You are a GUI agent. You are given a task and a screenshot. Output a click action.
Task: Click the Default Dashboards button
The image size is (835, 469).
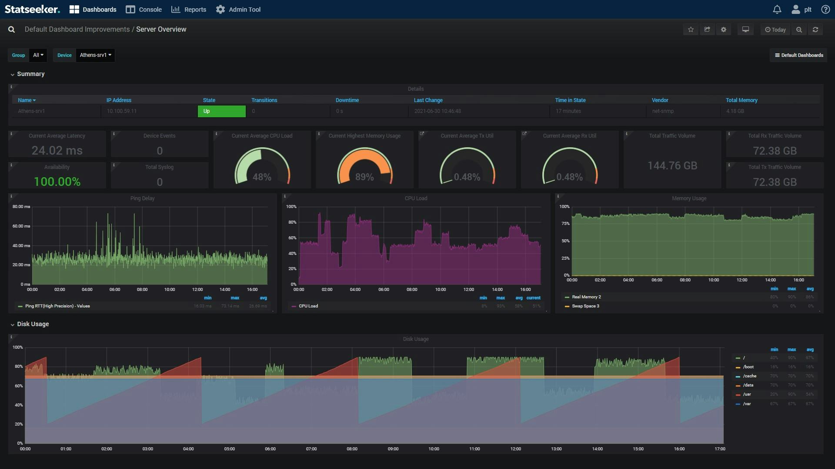[x=798, y=55]
